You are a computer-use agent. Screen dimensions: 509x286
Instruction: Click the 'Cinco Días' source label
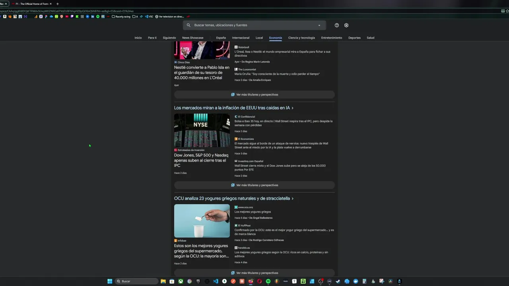tap(183, 62)
